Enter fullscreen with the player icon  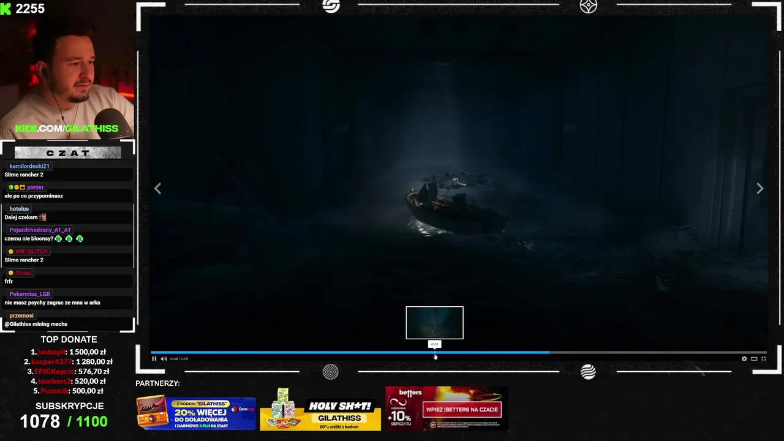point(763,359)
